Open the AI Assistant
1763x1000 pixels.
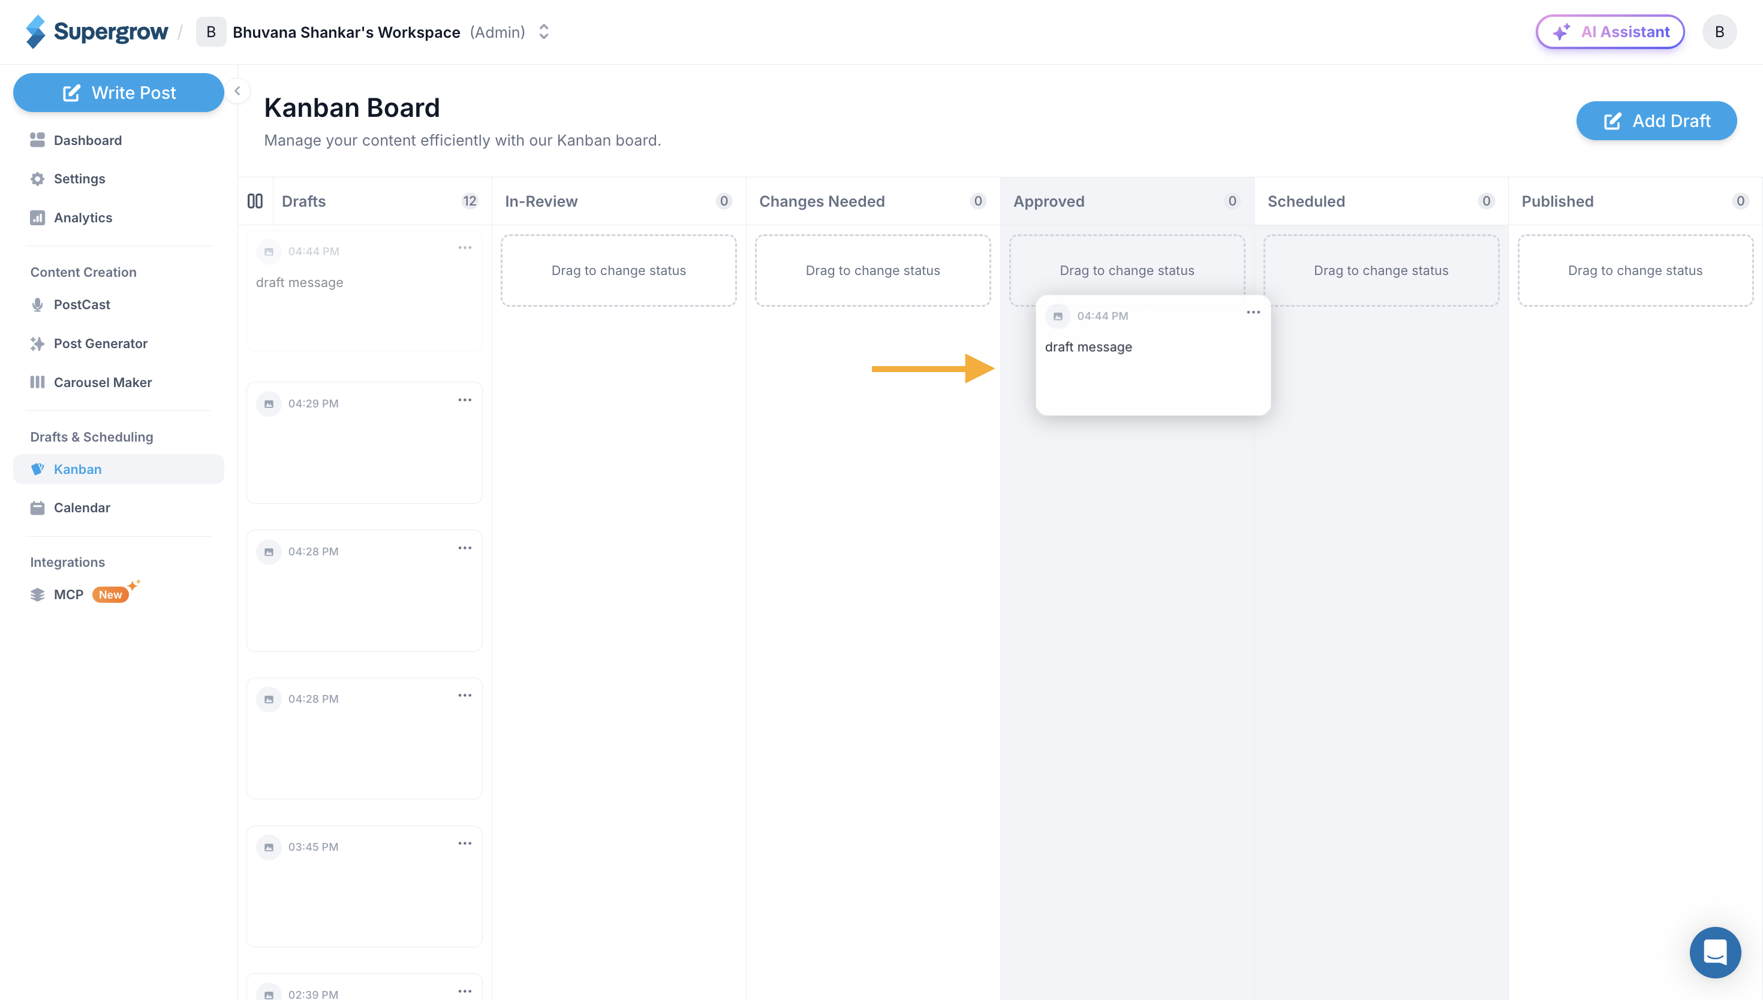(1609, 32)
